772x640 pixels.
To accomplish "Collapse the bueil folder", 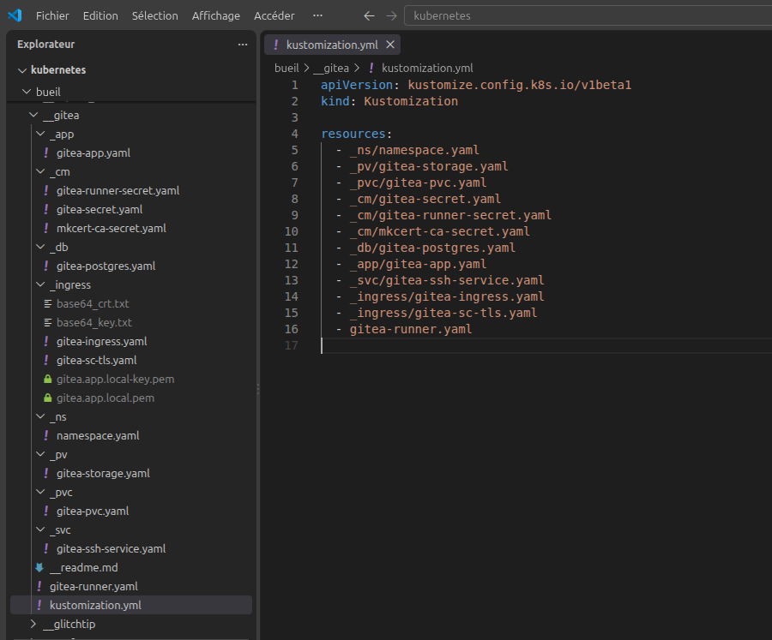I will (x=27, y=92).
